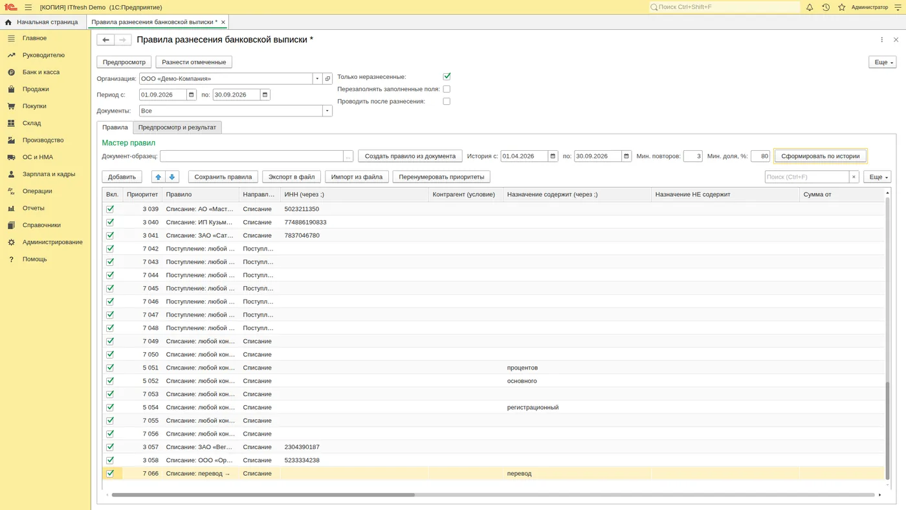The width and height of the screenshot is (906, 510).
Task: Click the form's three-dot options icon
Action: (x=881, y=40)
